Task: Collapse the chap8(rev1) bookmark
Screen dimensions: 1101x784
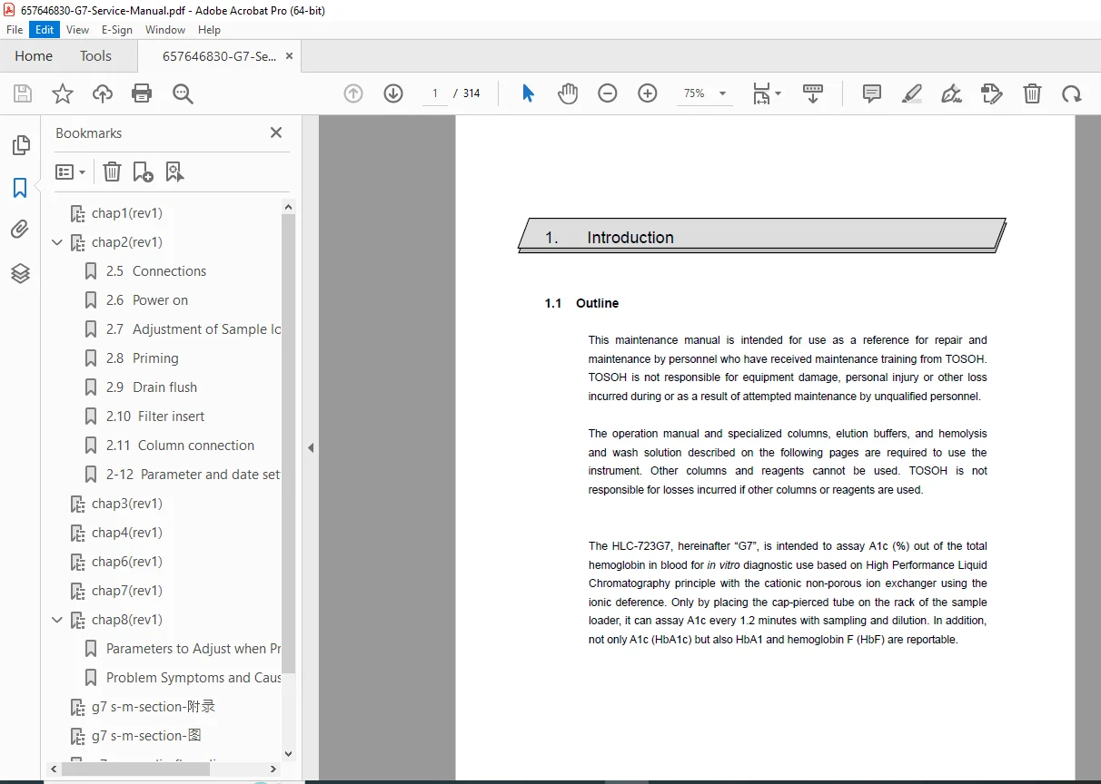Action: 57,620
